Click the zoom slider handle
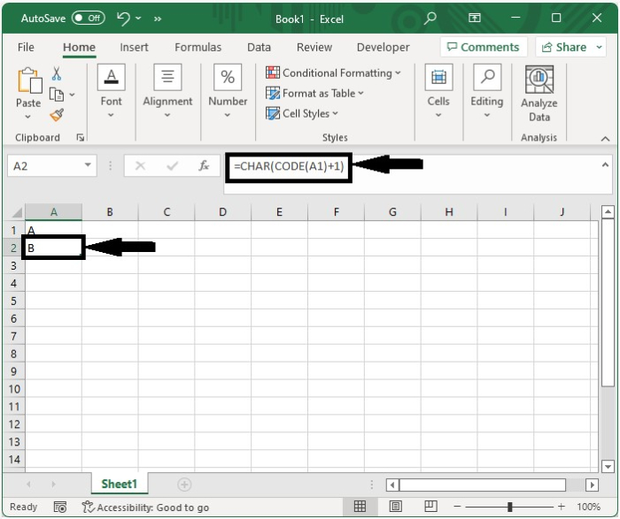Screen dimensions: 620x519 pos(509,507)
